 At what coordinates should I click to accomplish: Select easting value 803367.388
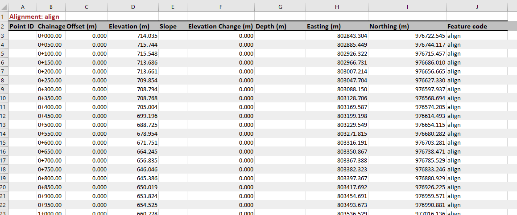(352, 160)
